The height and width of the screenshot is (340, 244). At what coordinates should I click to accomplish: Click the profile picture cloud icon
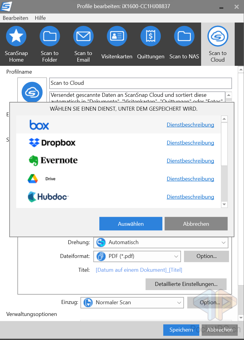[x=32, y=92]
